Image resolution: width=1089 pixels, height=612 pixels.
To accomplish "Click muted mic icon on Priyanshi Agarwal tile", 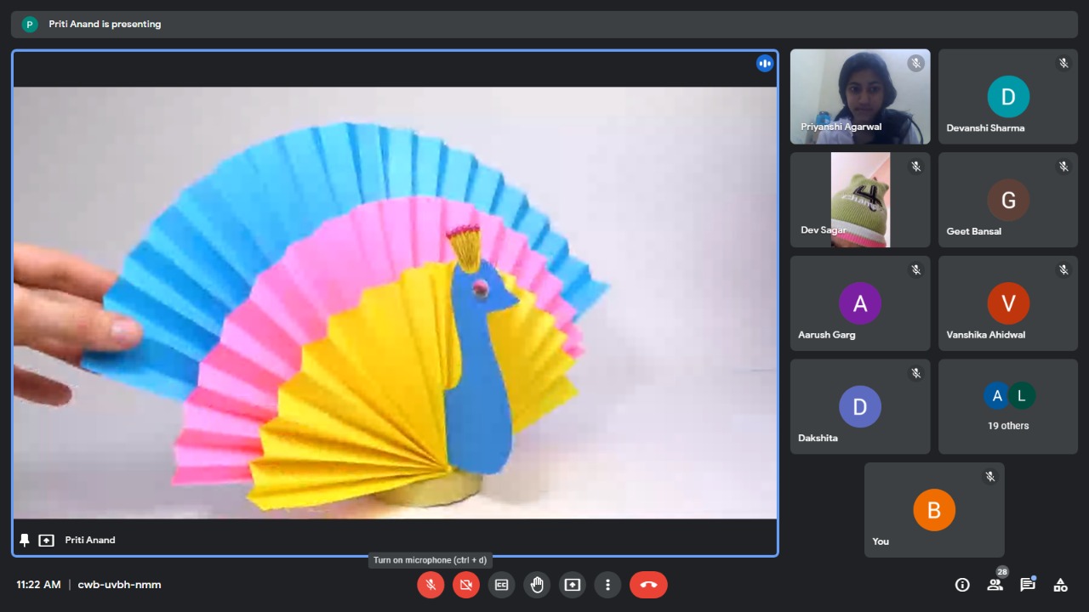I will point(915,63).
